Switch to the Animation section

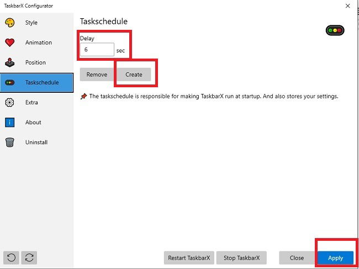pos(39,43)
